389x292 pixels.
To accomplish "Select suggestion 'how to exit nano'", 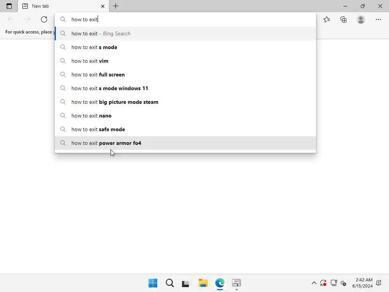I will tap(185, 116).
